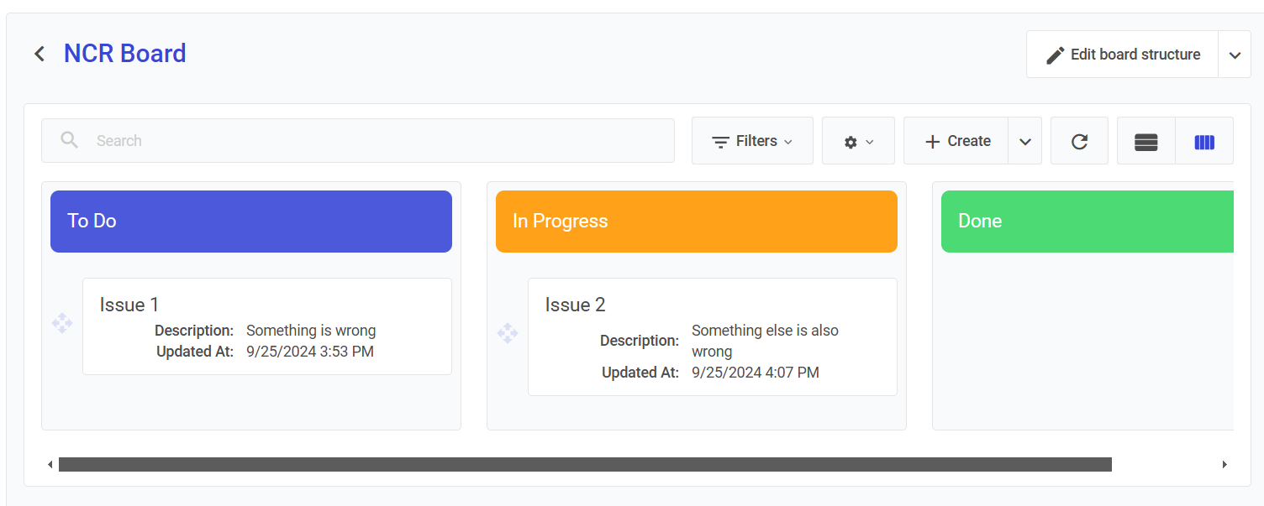The image size is (1264, 506).
Task: Expand the arrow beside the Create button
Action: coord(1024,142)
